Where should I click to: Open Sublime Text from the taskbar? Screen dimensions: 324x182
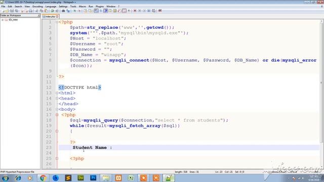coord(68,178)
